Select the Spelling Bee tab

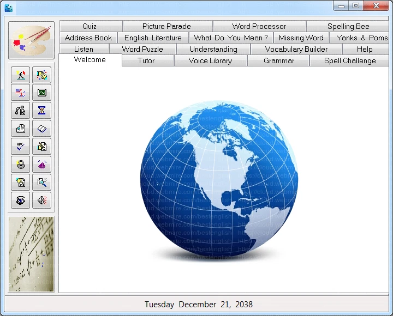[348, 26]
